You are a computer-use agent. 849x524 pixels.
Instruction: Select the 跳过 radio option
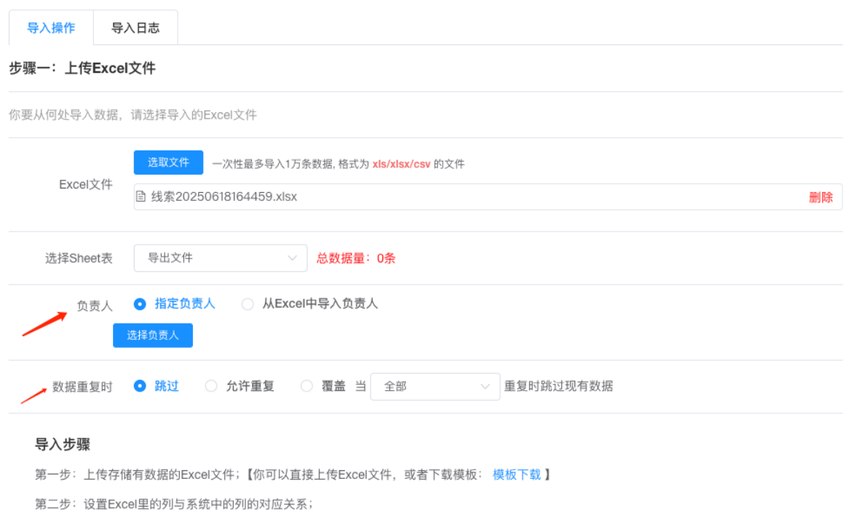coord(141,386)
